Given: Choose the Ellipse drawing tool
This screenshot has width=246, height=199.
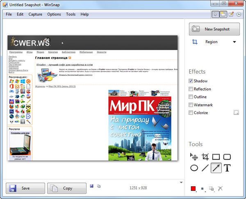Looking at the screenshot, I should pos(194,167).
